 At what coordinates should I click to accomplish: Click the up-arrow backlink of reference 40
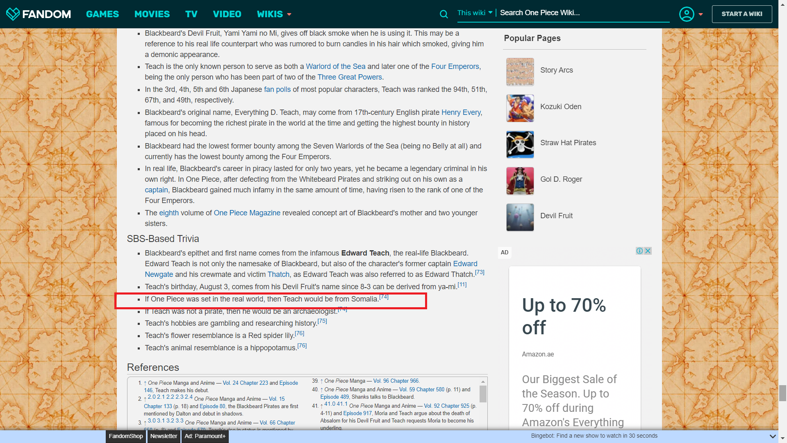tap(321, 390)
